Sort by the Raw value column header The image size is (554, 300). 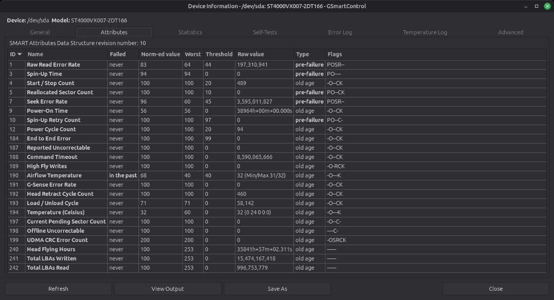point(264,54)
